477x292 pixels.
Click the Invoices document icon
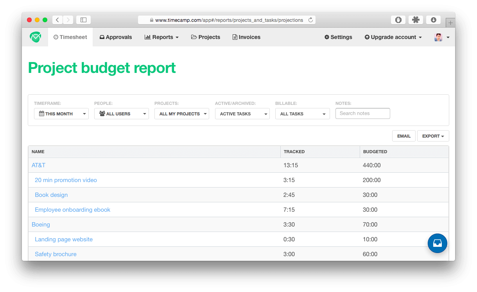pyautogui.click(x=235, y=37)
